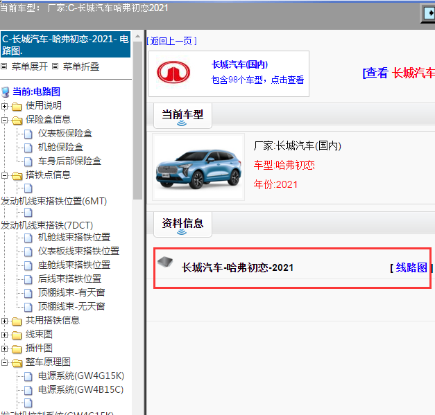Viewport: 435px width, 415px height.
Task: Open 电源系统(GW4B15C) in the tree
Action: [x=80, y=390]
